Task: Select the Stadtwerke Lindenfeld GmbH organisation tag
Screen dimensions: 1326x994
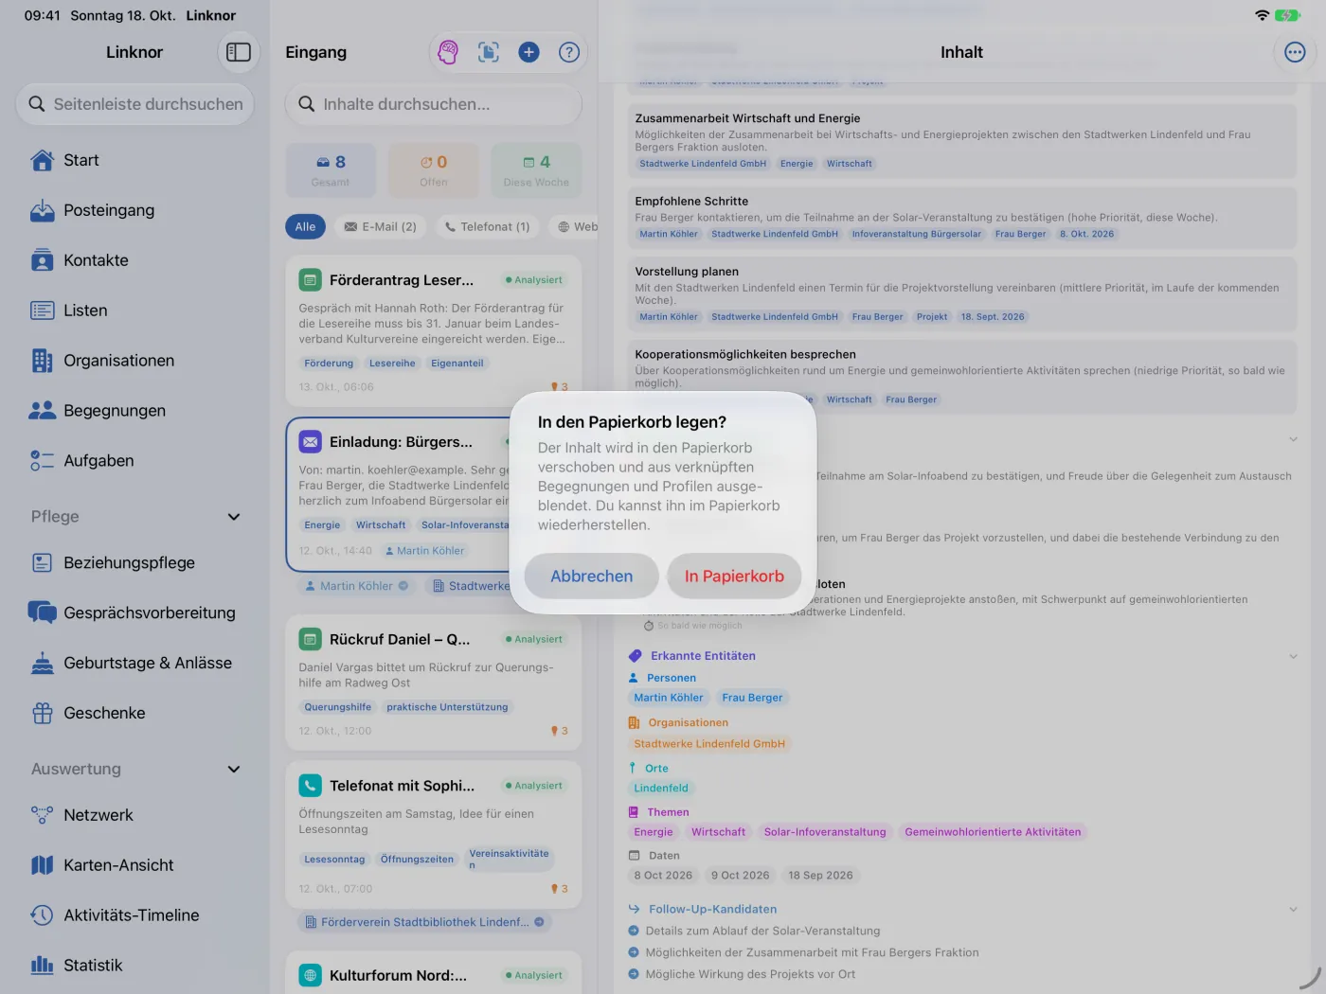Action: 709,744
